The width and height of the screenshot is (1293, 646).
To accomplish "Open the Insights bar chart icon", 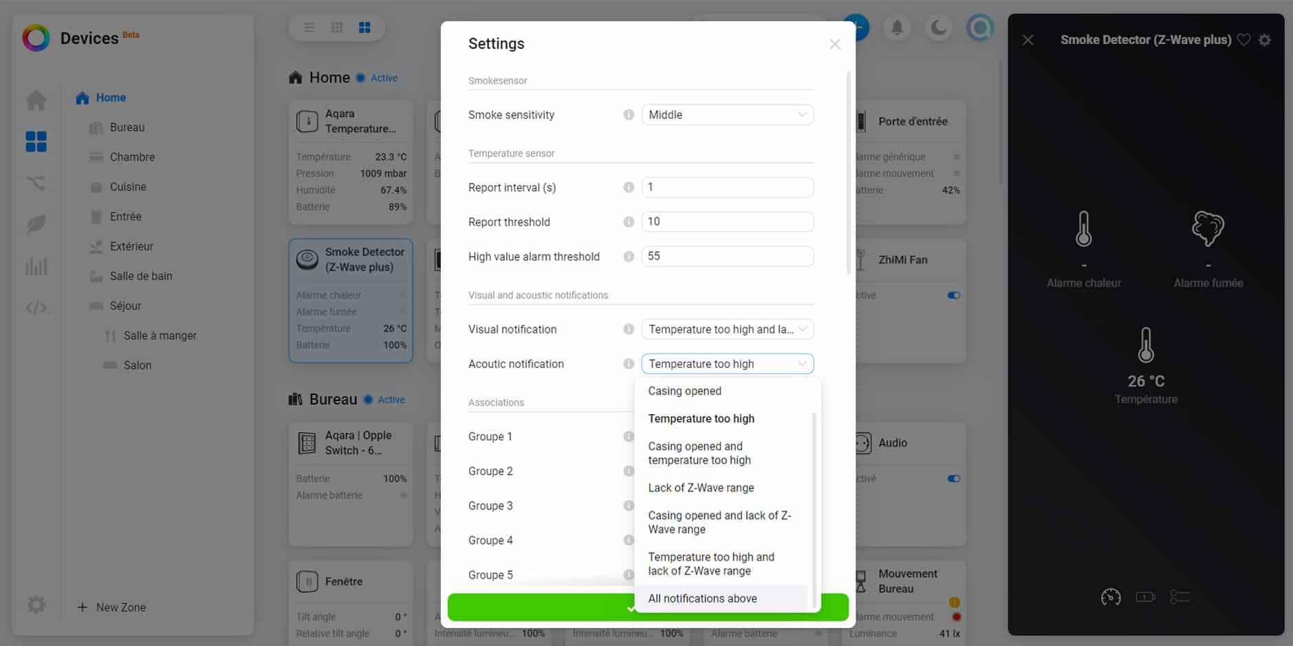I will click(x=36, y=266).
